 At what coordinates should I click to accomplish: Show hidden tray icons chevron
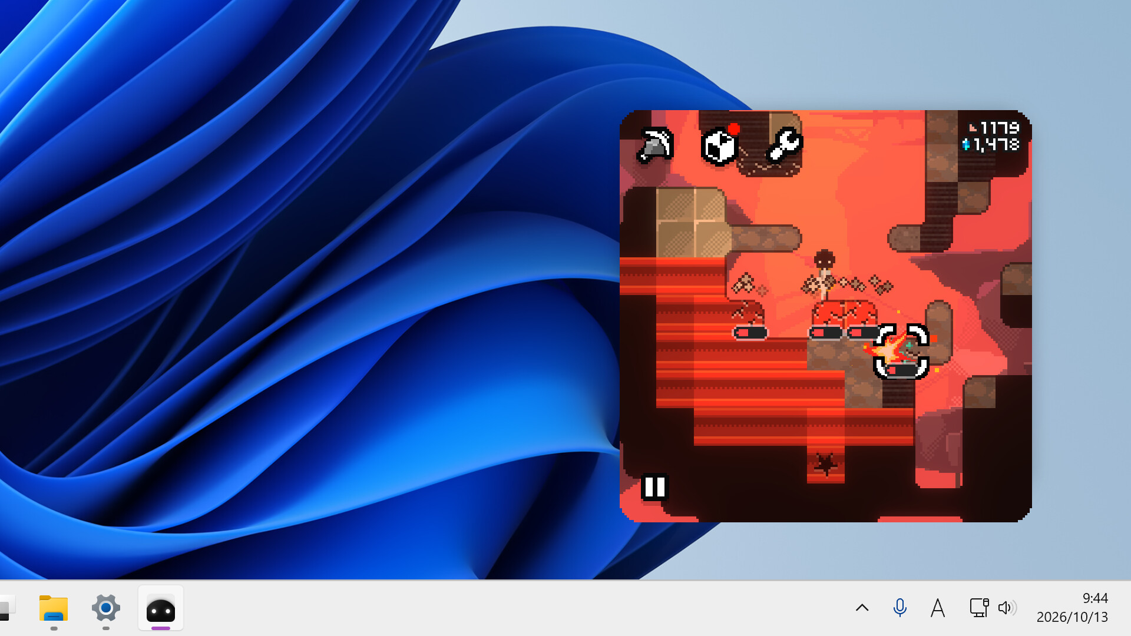click(862, 608)
